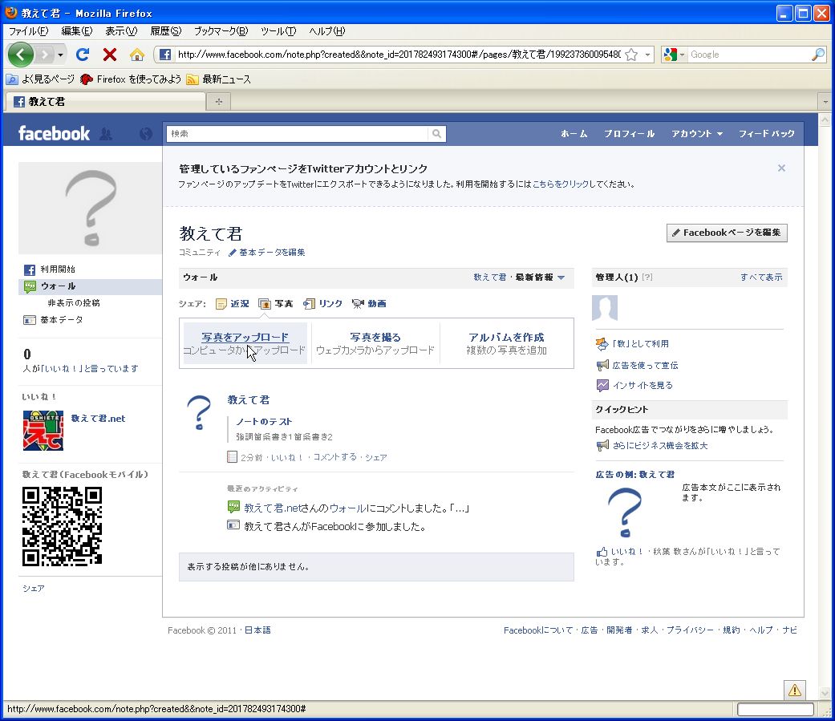Expand the address bar URL history dropdown

pyautogui.click(x=647, y=55)
